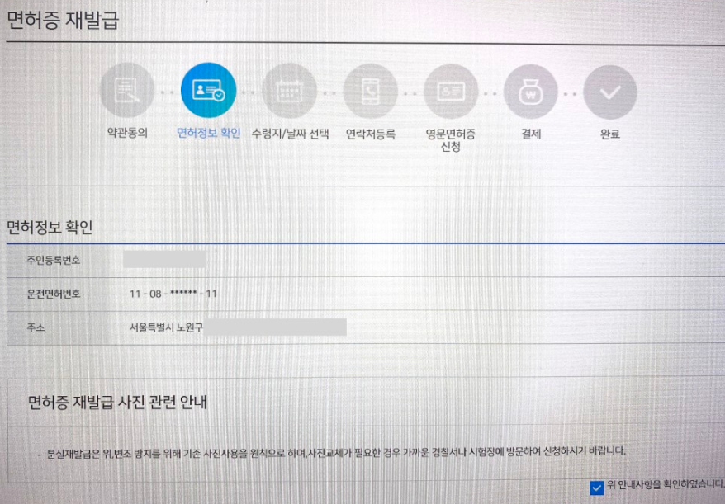Viewport: 725px width, 504px height.
Task: Click the 주민등록번호 row label
Action: pyautogui.click(x=53, y=260)
